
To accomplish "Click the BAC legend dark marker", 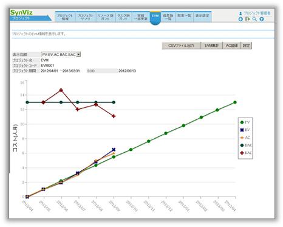I will click(242, 145).
